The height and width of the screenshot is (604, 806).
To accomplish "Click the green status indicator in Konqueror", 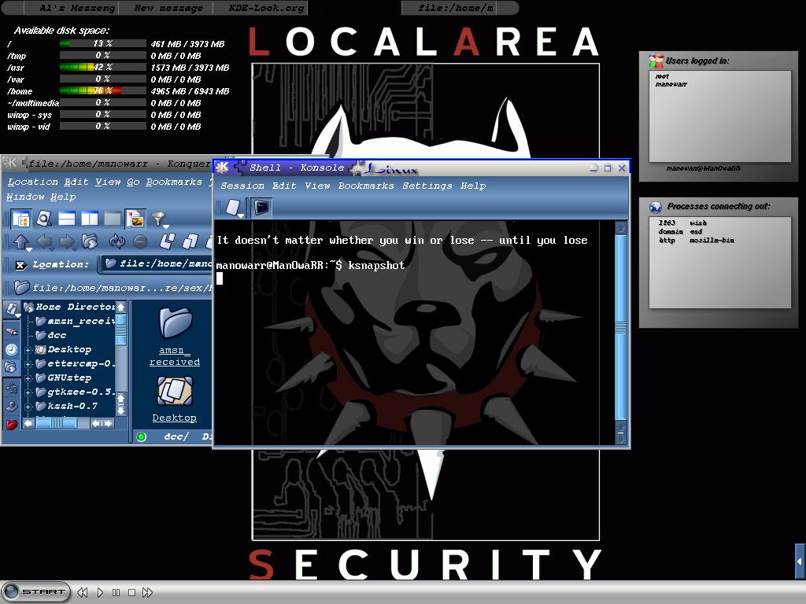I will click(x=142, y=436).
